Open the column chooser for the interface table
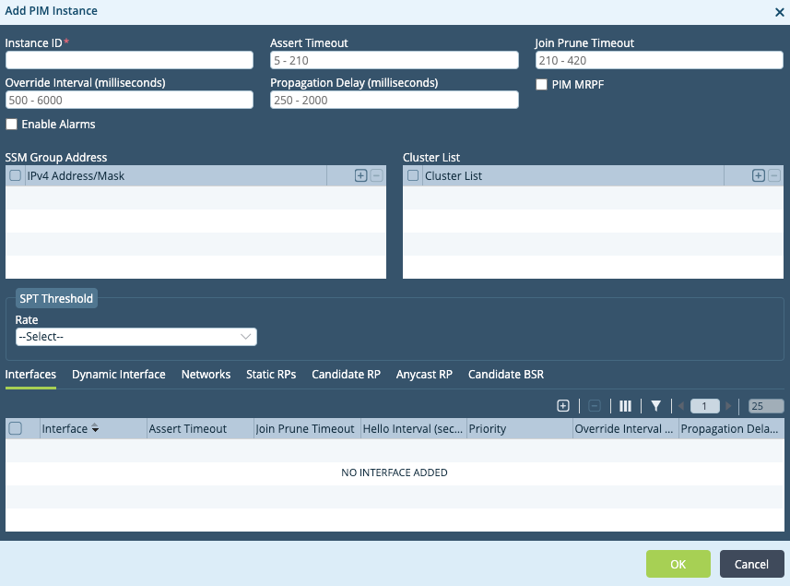The width and height of the screenshot is (790, 586). [x=625, y=405]
